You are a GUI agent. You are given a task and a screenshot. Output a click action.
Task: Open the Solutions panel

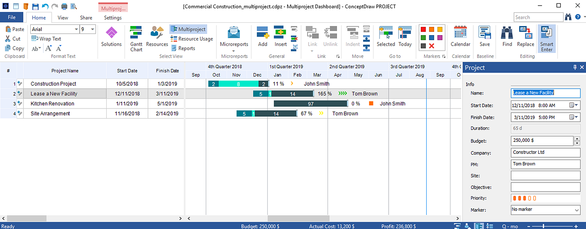click(111, 37)
